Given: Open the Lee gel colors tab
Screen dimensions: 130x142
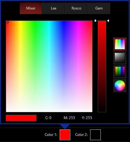Looking at the screenshot, I should coord(53,8).
